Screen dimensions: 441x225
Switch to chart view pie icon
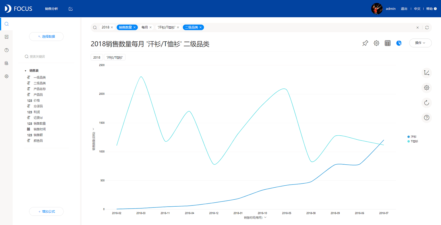[x=399, y=43]
